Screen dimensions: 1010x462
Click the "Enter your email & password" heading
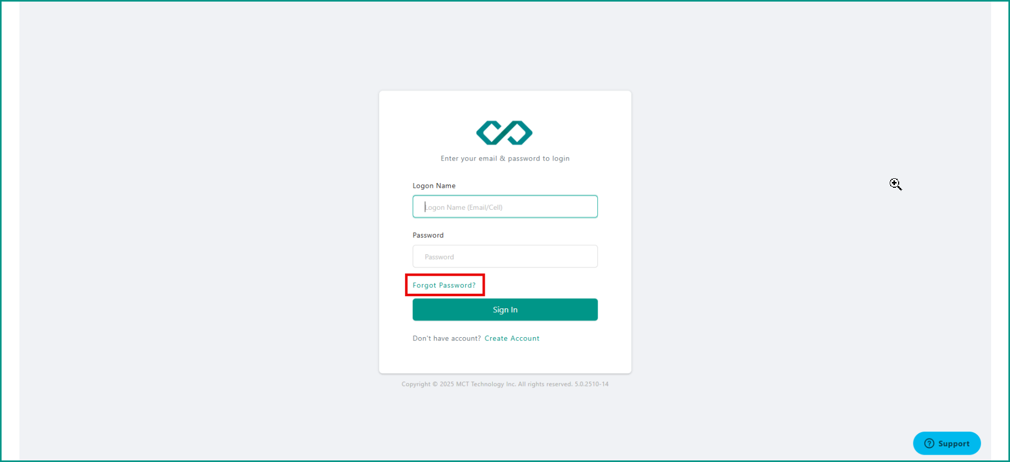coord(505,158)
